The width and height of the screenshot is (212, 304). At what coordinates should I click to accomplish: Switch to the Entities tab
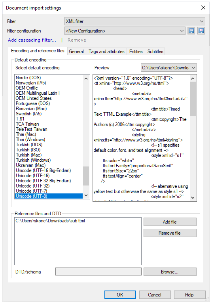point(136,52)
